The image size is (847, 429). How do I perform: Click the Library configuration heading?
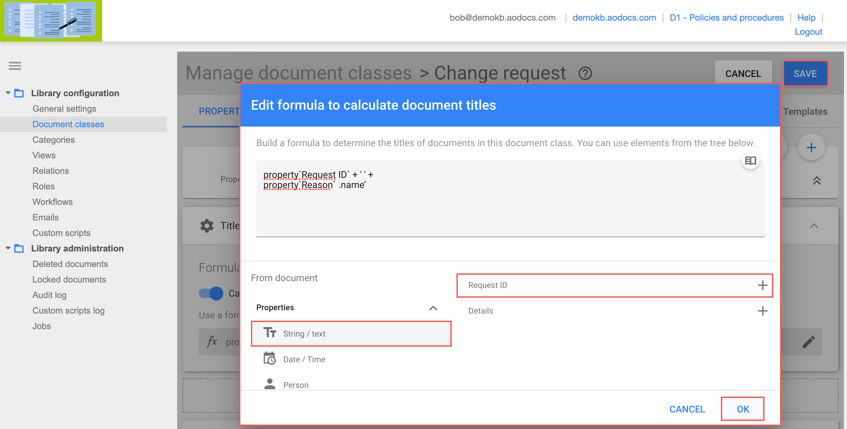75,93
